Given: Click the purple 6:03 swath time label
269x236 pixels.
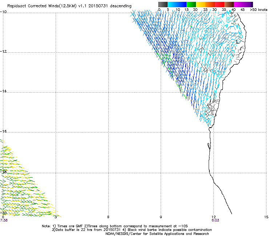Looking at the screenshot, I should [215, 220].
